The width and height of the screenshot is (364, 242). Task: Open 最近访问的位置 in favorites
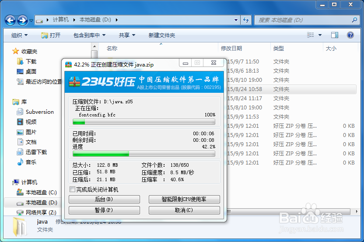[x=44, y=81]
